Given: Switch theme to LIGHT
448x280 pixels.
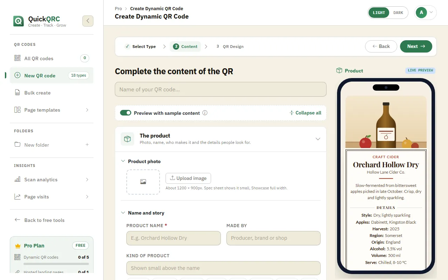Looking at the screenshot, I should (x=379, y=13).
